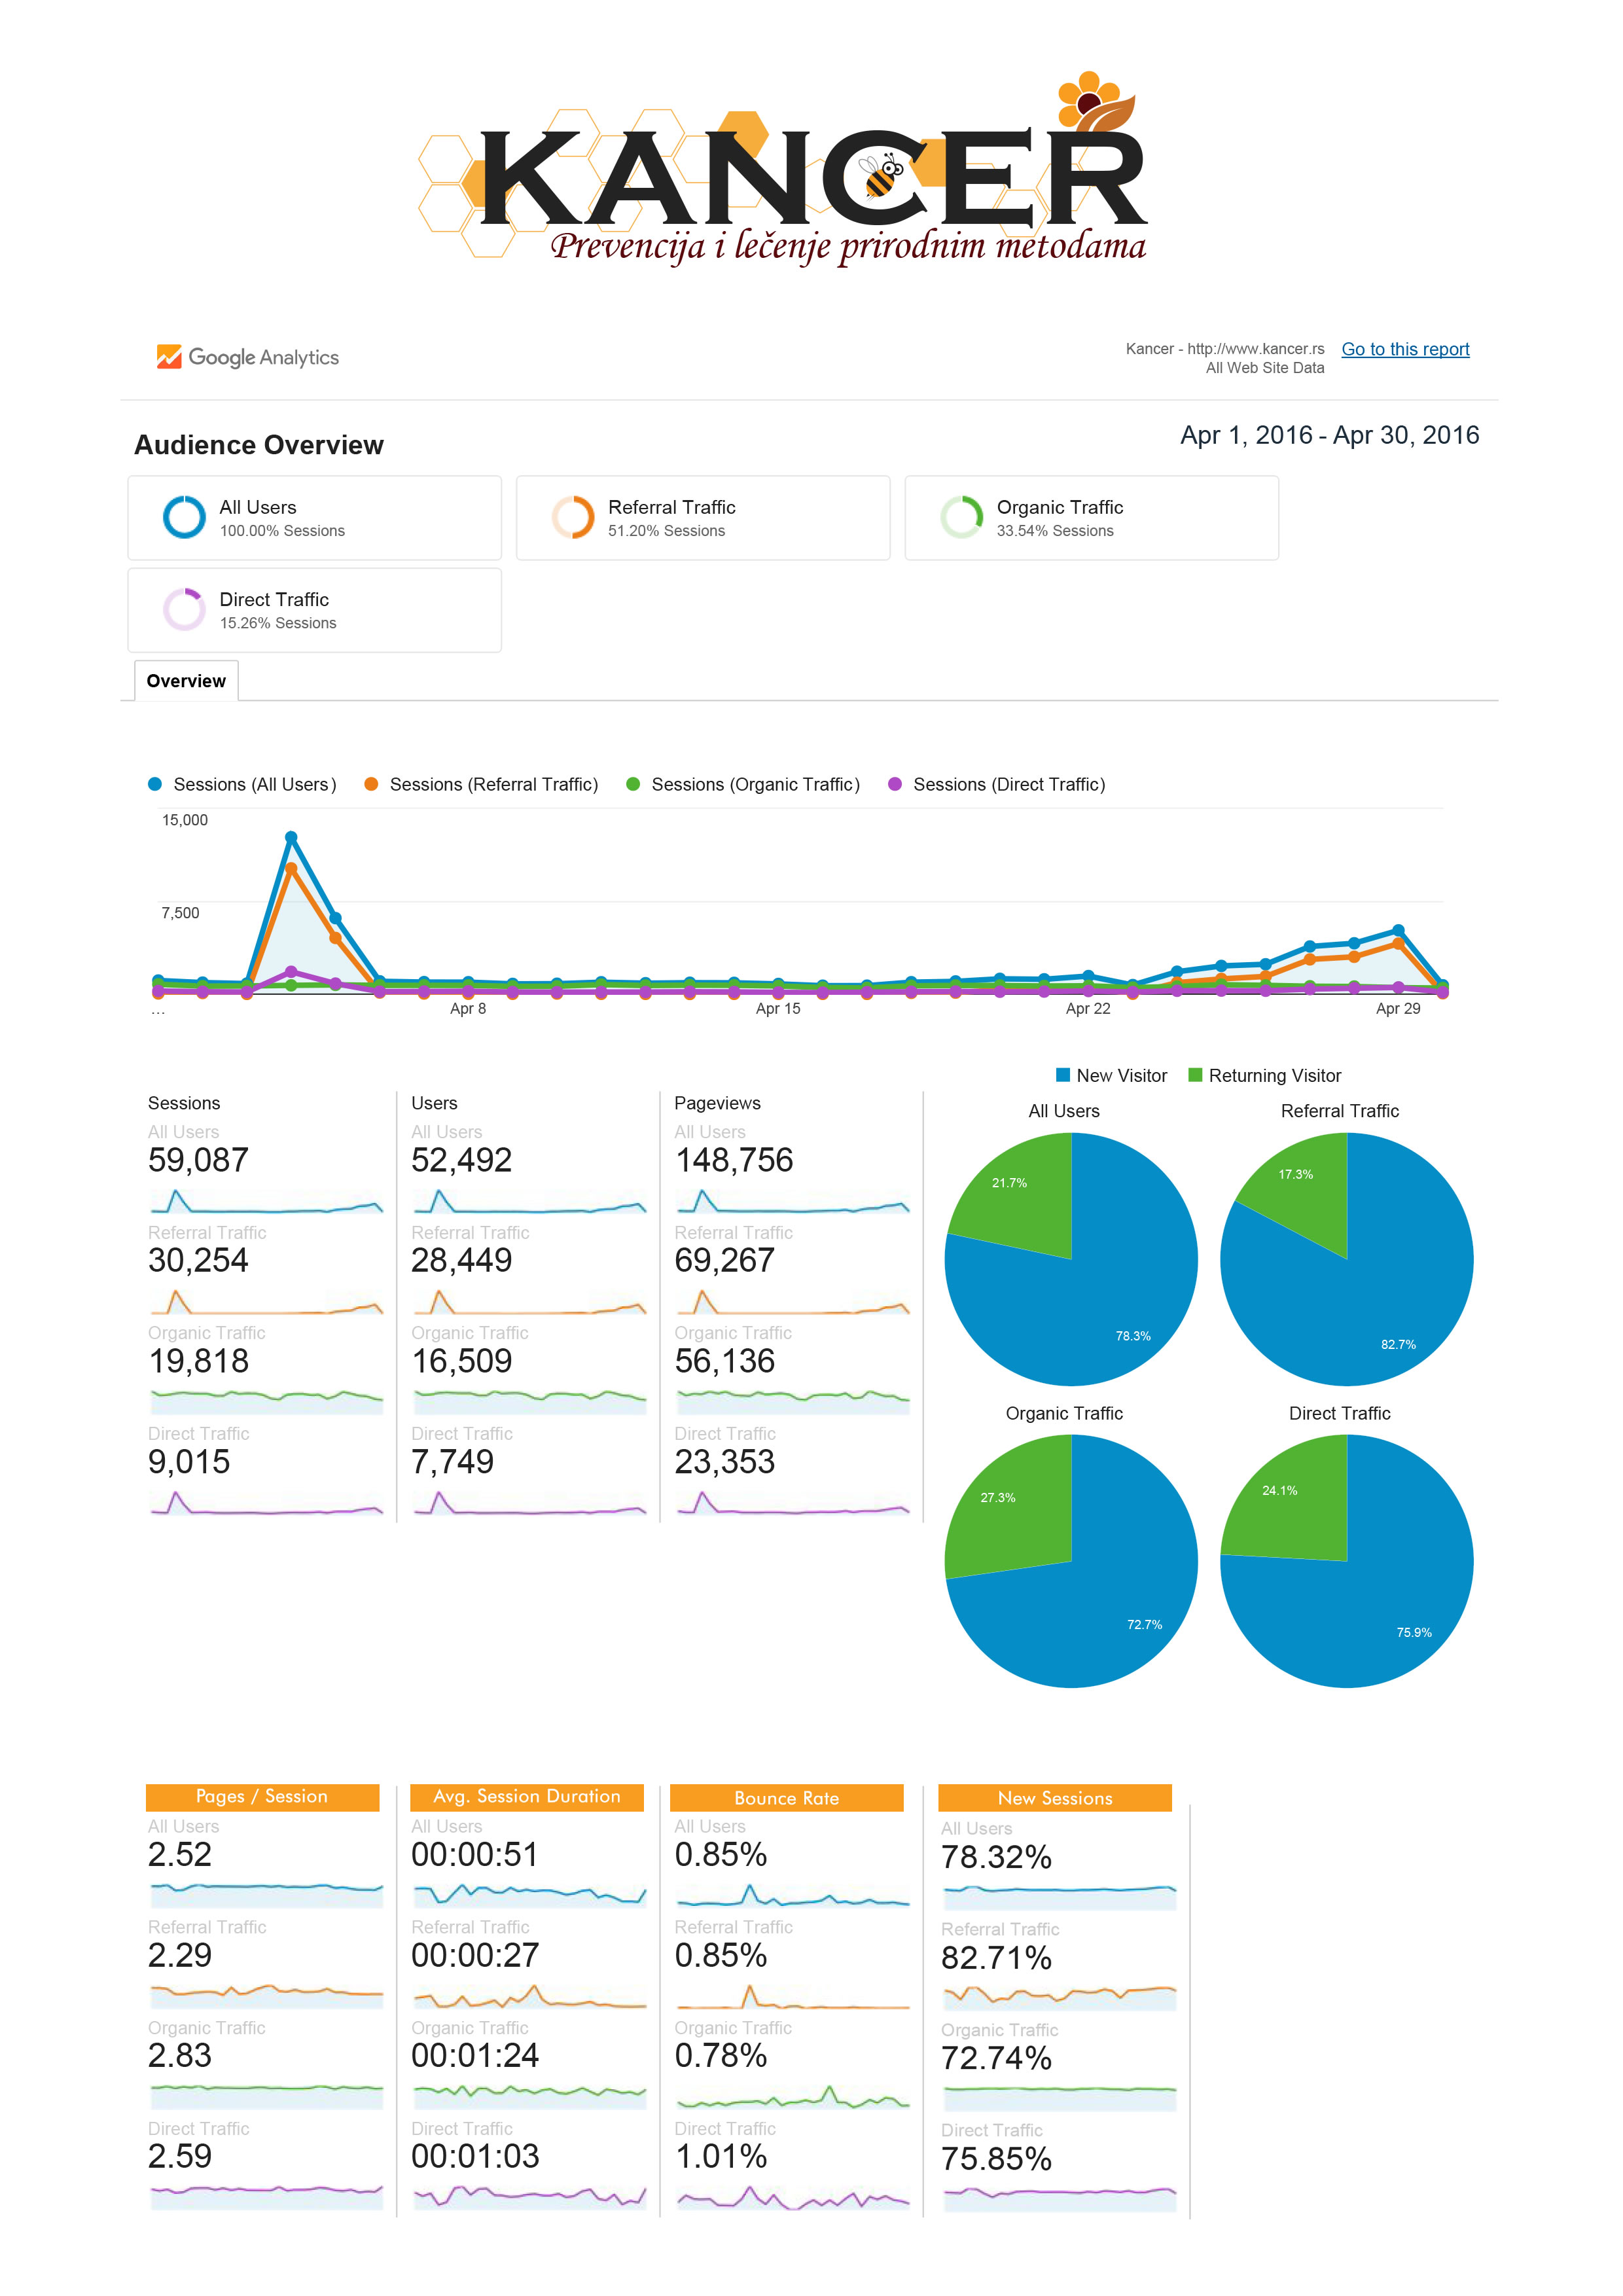1623x2296 pixels.
Task: Select the All Users segment card
Action: pos(314,518)
